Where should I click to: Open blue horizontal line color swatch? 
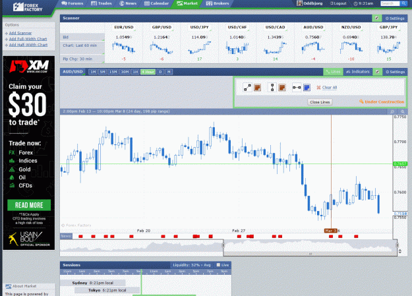307,88
